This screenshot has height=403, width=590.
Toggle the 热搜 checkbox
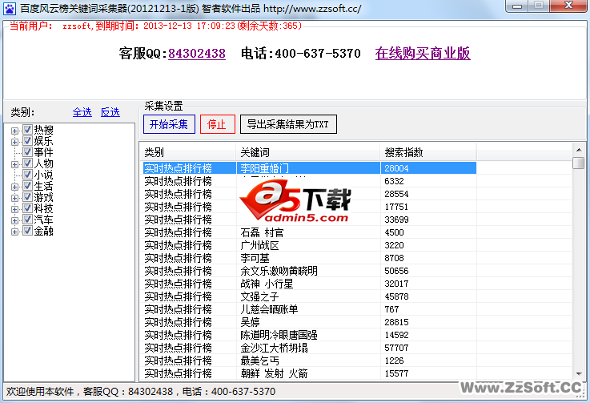point(27,130)
